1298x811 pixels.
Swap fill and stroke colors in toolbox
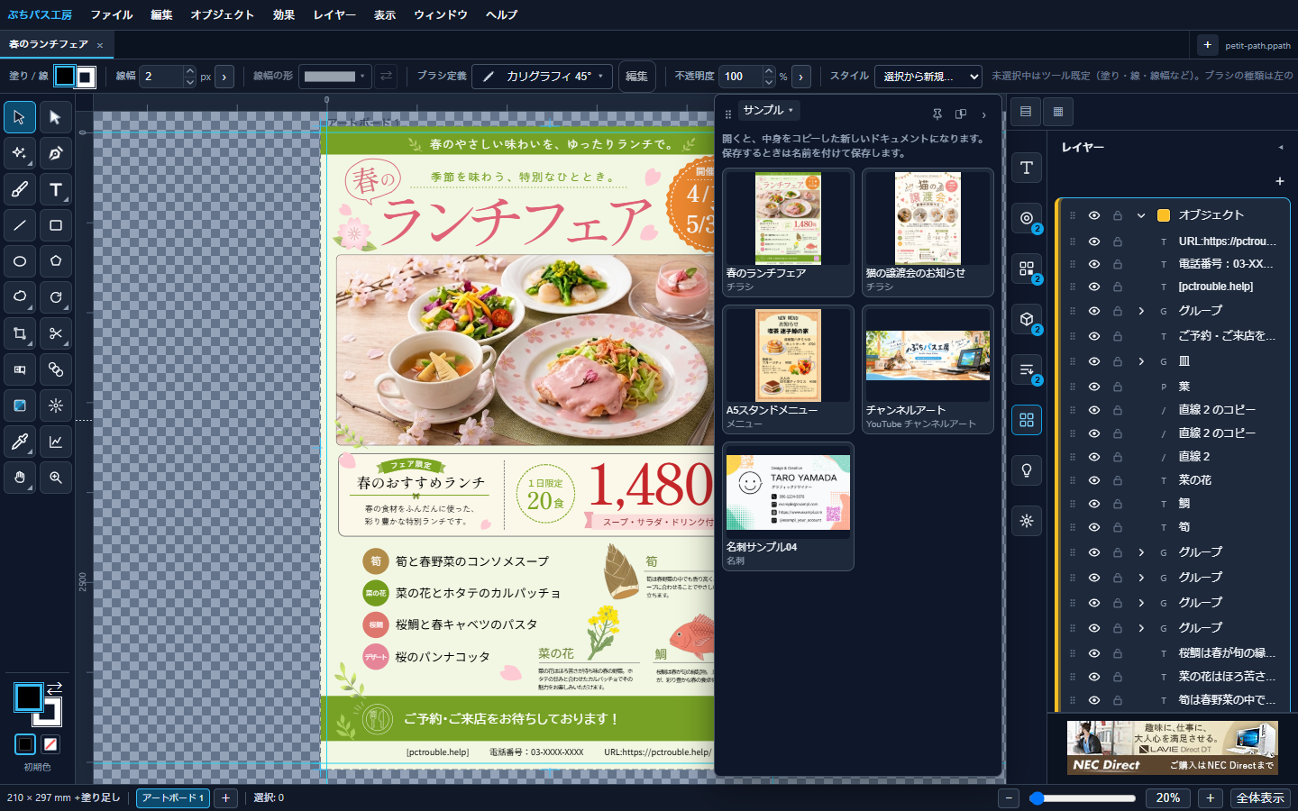point(55,688)
